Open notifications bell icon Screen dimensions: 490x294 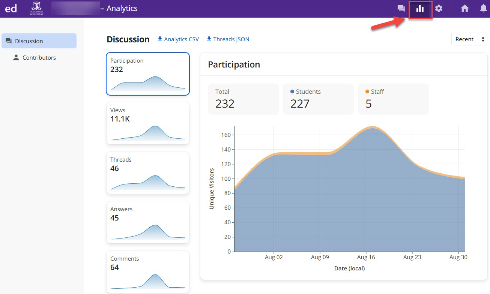point(483,8)
